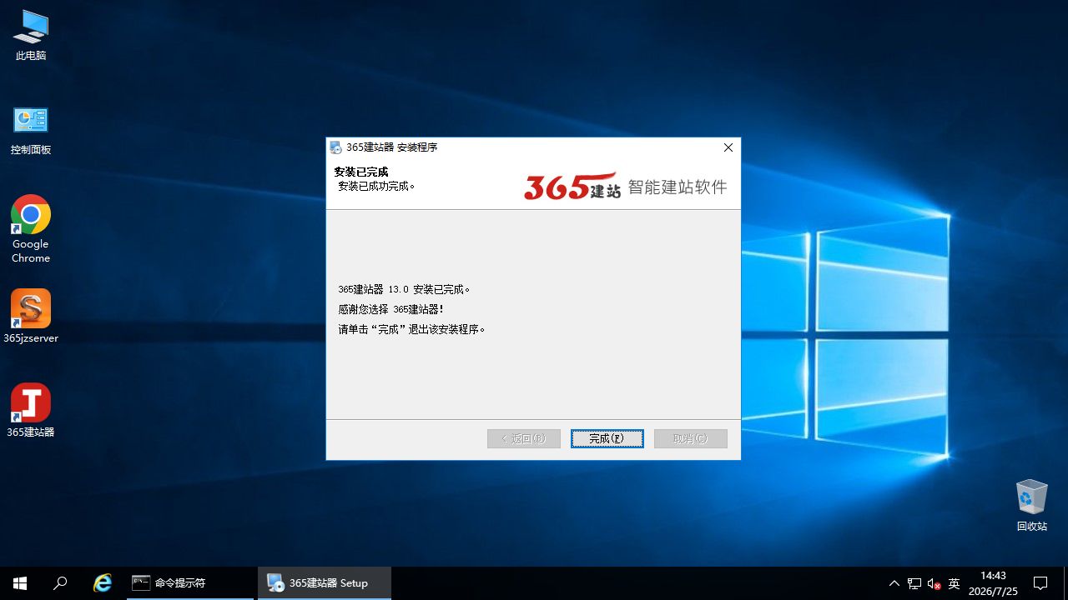Click the text '365建站器 13.0 安装已完成。'

tap(405, 289)
